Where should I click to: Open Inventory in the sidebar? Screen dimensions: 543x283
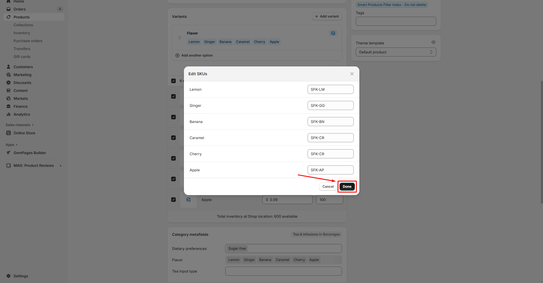(22, 33)
